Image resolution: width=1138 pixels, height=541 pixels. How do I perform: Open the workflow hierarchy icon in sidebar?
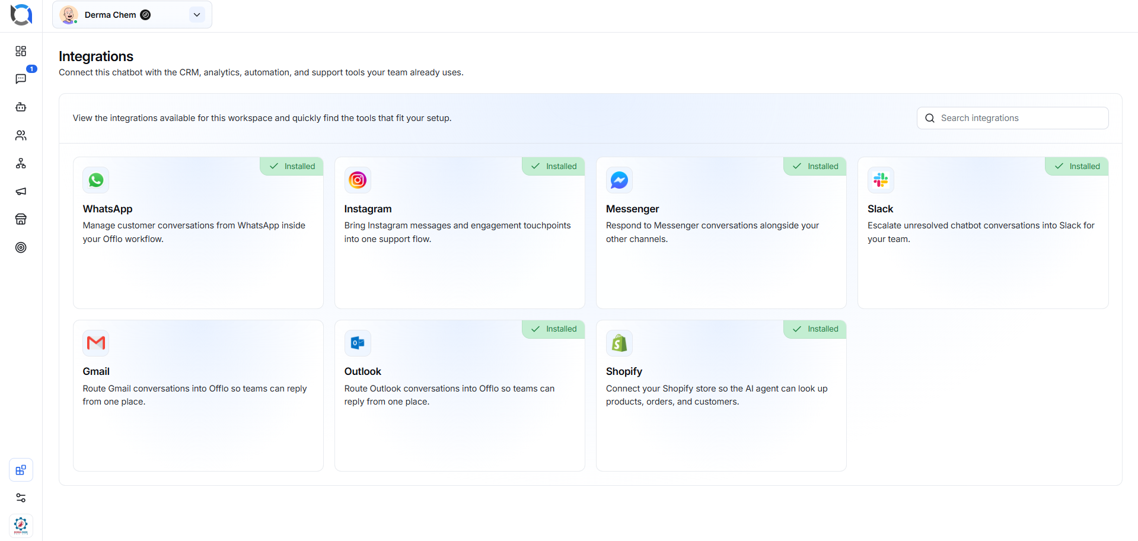tap(21, 163)
